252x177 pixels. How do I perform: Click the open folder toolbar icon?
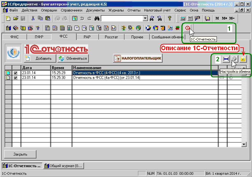pyautogui.click(x=15, y=18)
